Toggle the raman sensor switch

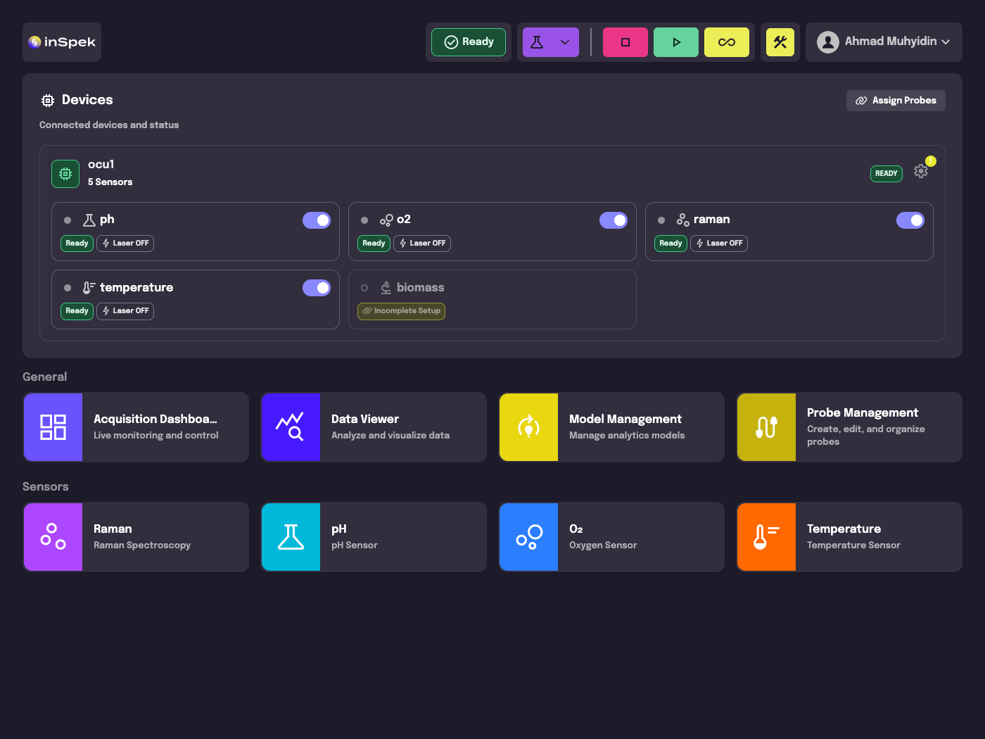(x=910, y=220)
